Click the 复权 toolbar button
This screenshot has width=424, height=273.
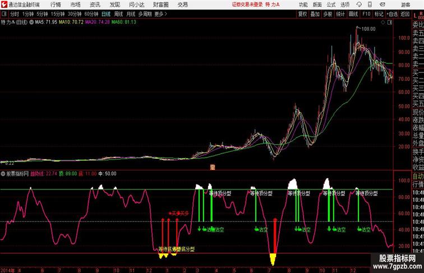pos(303,14)
